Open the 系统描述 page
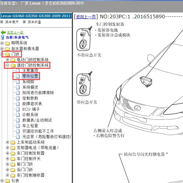The image size is (183, 183). click(30, 87)
